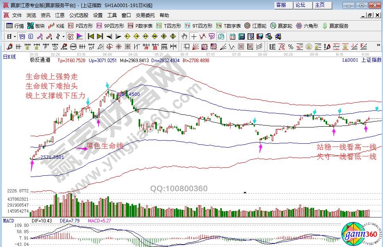Open the 公式选股 menu
Image resolution: width=383 pixels, height=247 pixels.
79,15
